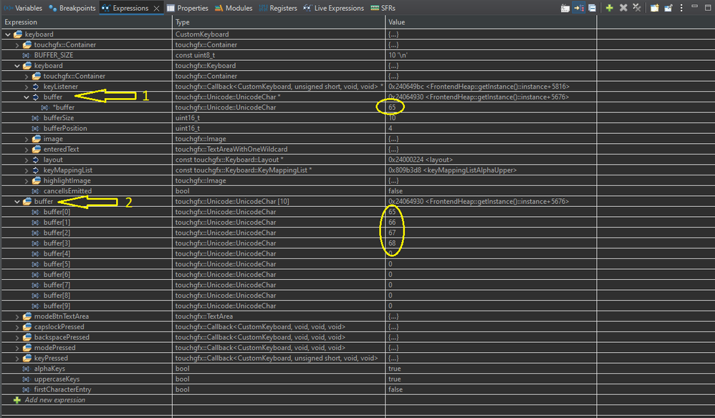The width and height of the screenshot is (715, 418).
Task: Open the Live Expressions tab
Action: pos(333,8)
